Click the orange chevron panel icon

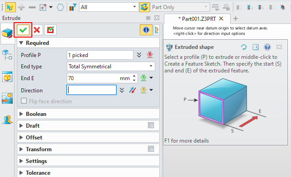157,30
